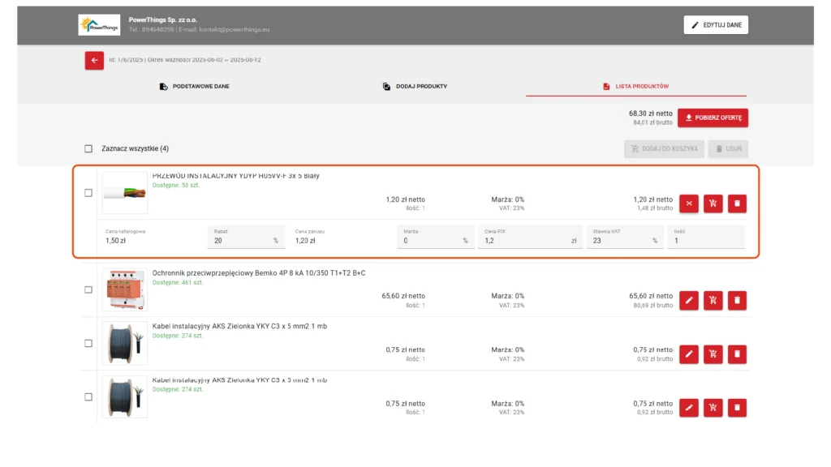
Task: Check the Ochronnik przeciwprzepięciowy Bemko checkbox
Action: tap(88, 289)
